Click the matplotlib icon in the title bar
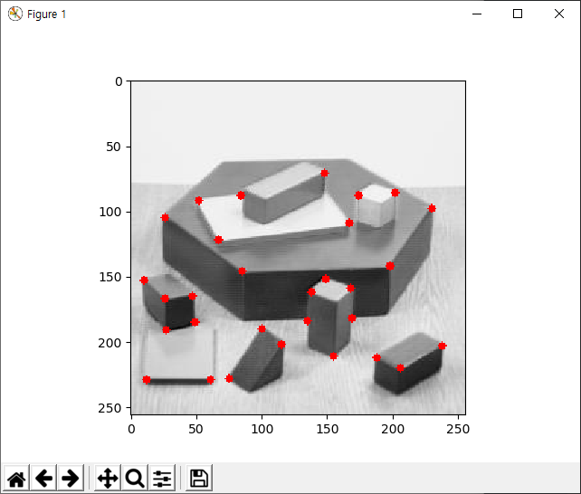 tap(15, 14)
